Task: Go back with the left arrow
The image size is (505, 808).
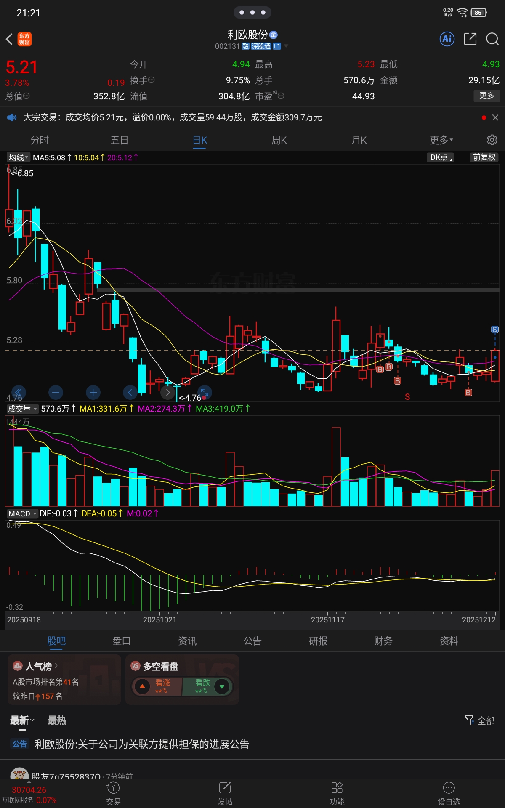Action: (9, 39)
